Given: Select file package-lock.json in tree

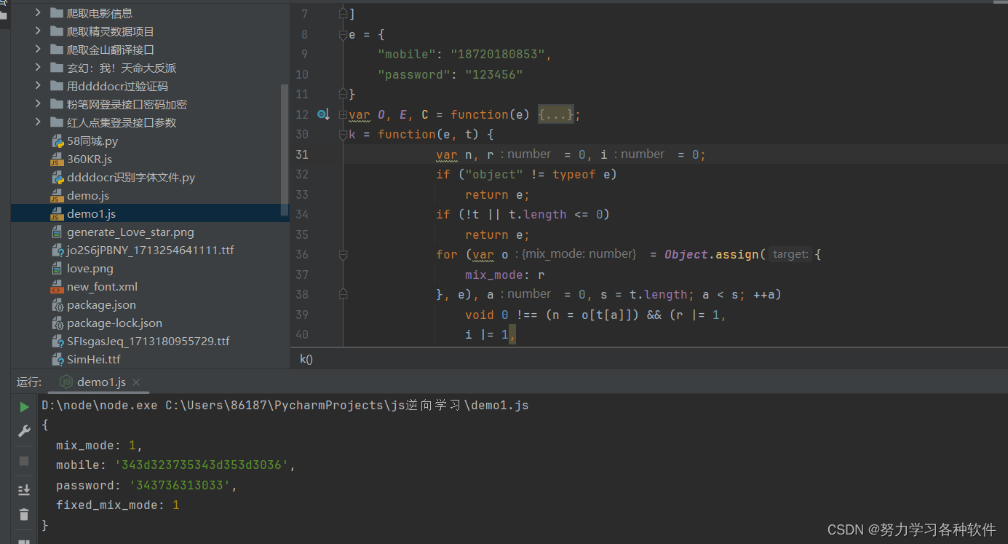Looking at the screenshot, I should tap(114, 323).
